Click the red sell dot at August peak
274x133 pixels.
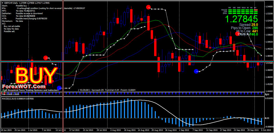coord(148,7)
